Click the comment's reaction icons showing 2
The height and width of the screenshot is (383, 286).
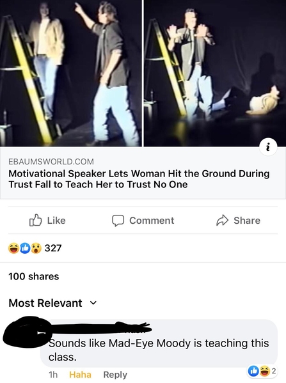(x=262, y=371)
